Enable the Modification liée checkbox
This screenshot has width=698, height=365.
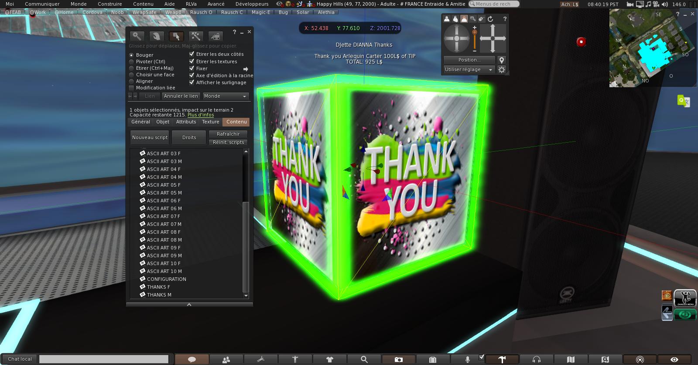click(131, 88)
